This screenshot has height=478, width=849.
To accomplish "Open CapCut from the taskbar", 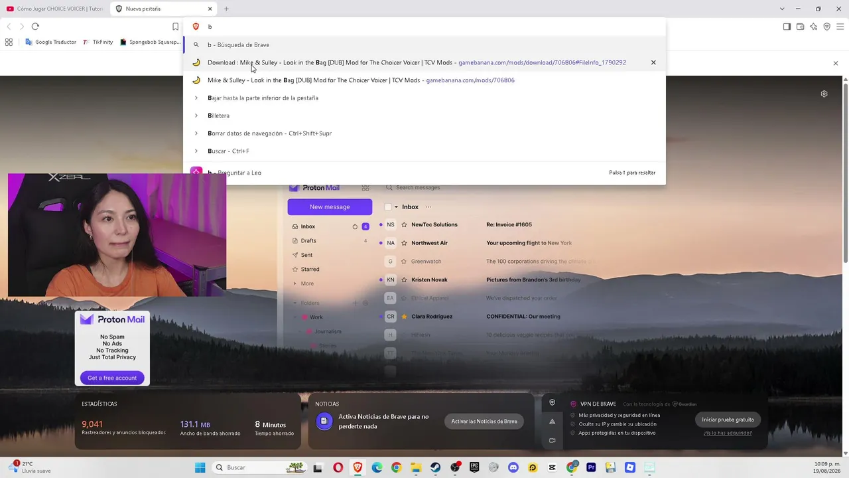I will click(552, 467).
